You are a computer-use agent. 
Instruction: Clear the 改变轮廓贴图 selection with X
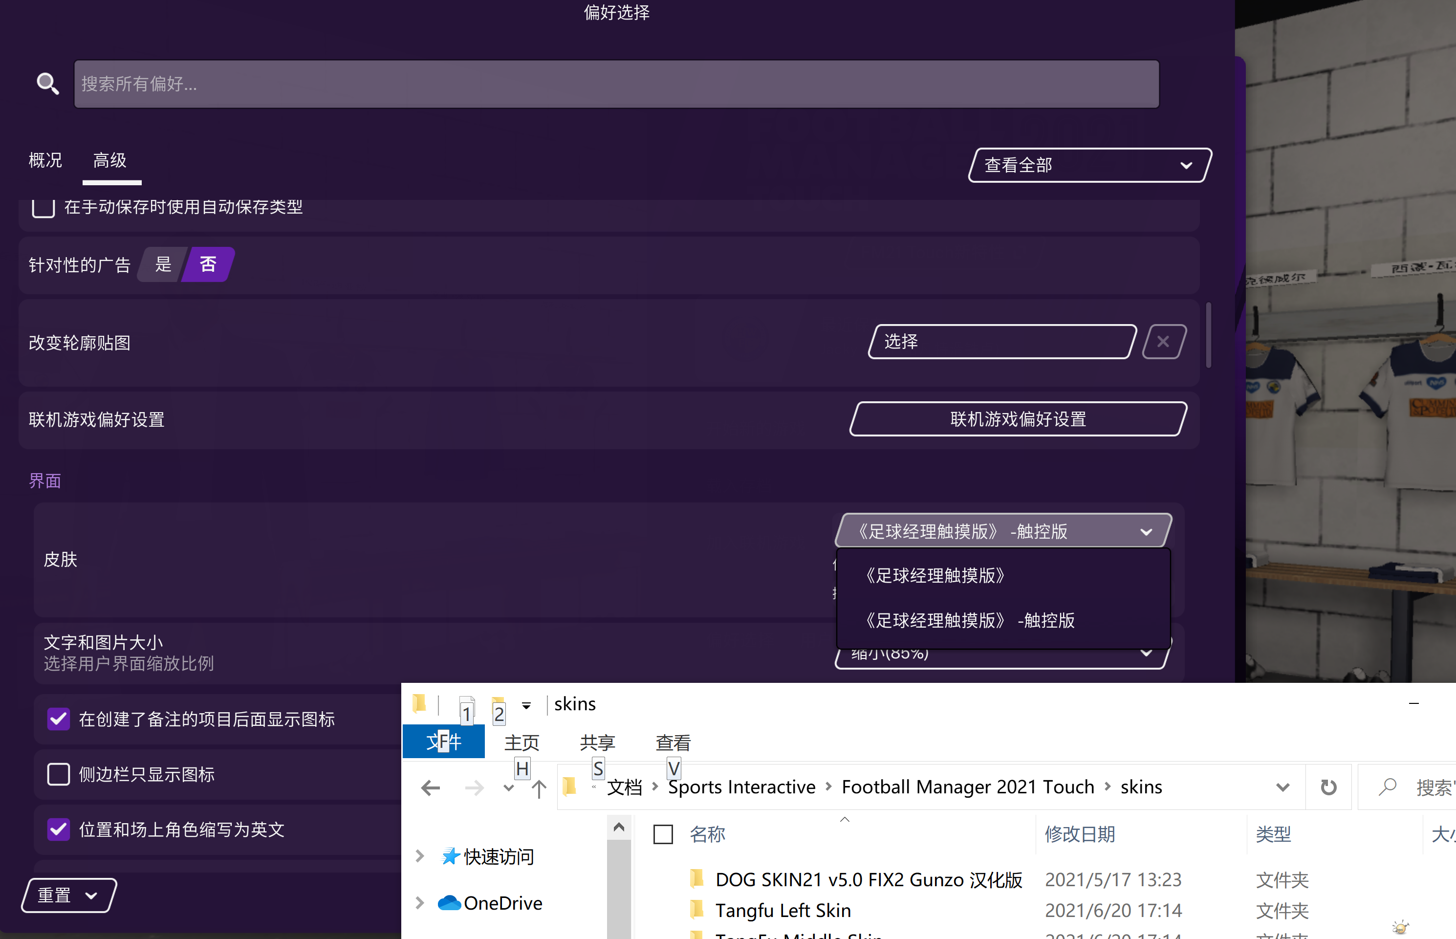(x=1163, y=342)
